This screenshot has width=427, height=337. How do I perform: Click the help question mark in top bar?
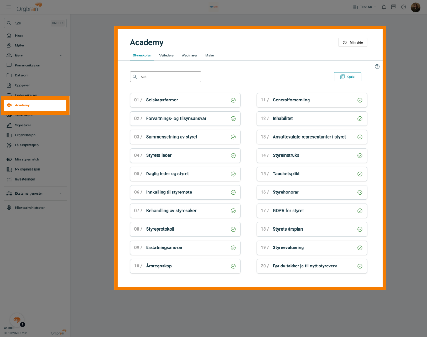point(404,7)
